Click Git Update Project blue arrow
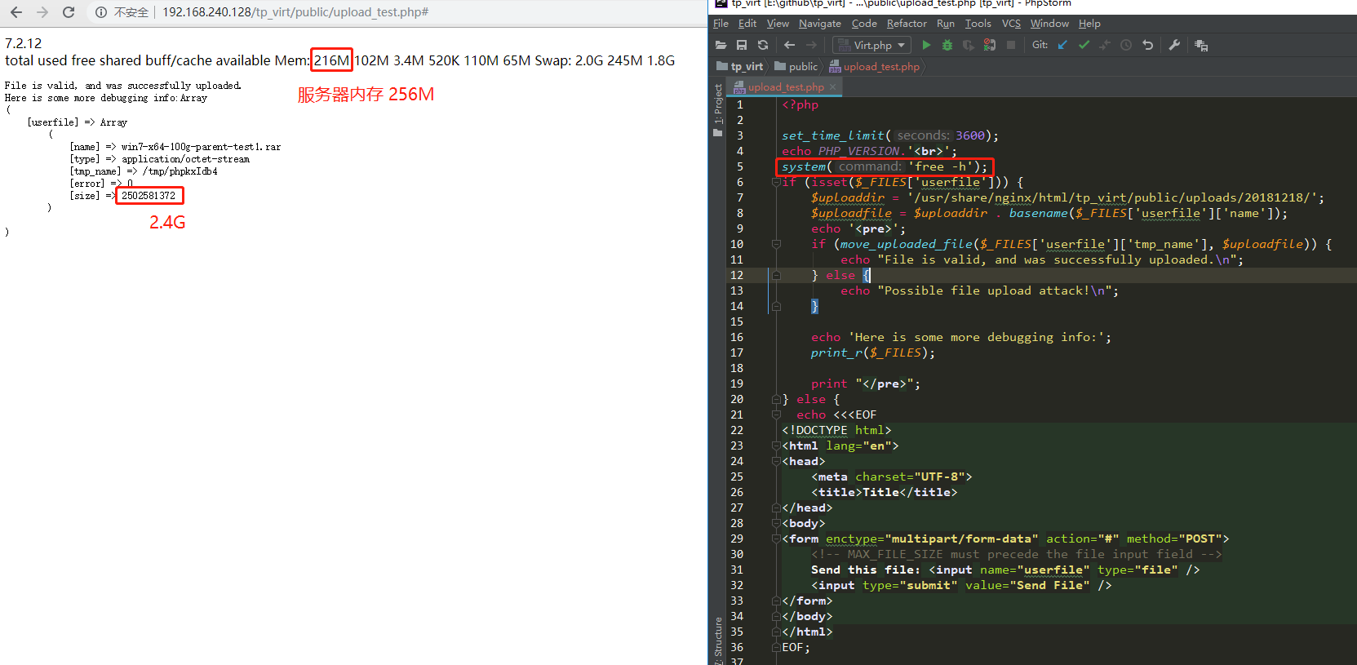1357x665 pixels. click(1062, 46)
